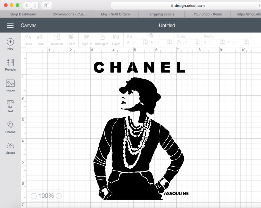Adjust the Height stepper arrows
Viewport: 261px width, 208px height.
pyautogui.click(x=169, y=42)
